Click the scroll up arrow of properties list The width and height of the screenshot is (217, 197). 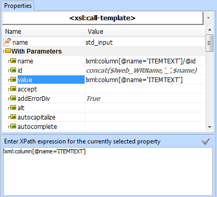(x=210, y=30)
